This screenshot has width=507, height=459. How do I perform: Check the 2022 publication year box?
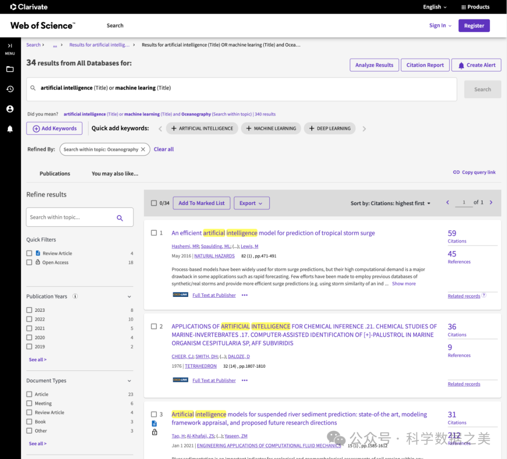[30, 319]
